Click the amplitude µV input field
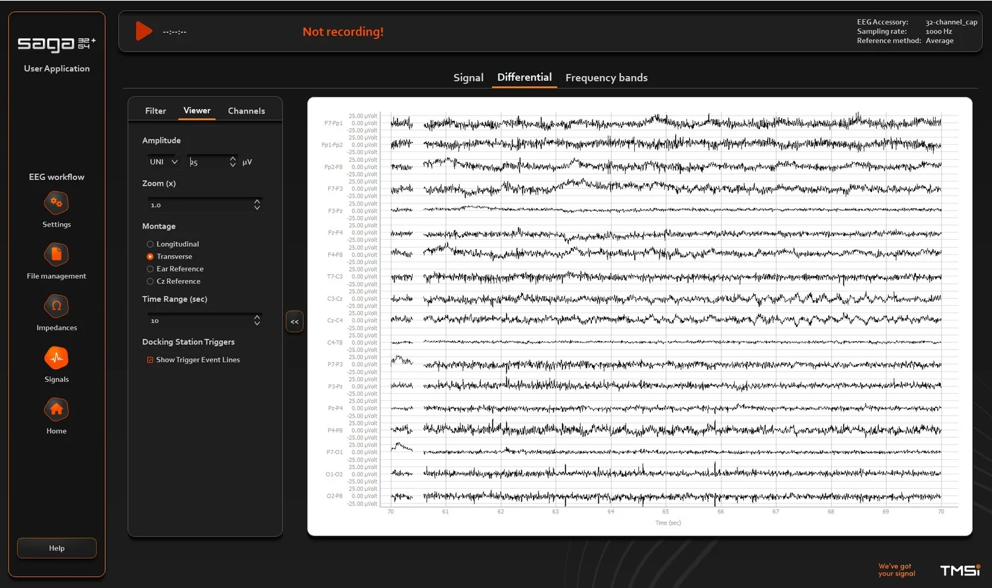 pyautogui.click(x=213, y=162)
